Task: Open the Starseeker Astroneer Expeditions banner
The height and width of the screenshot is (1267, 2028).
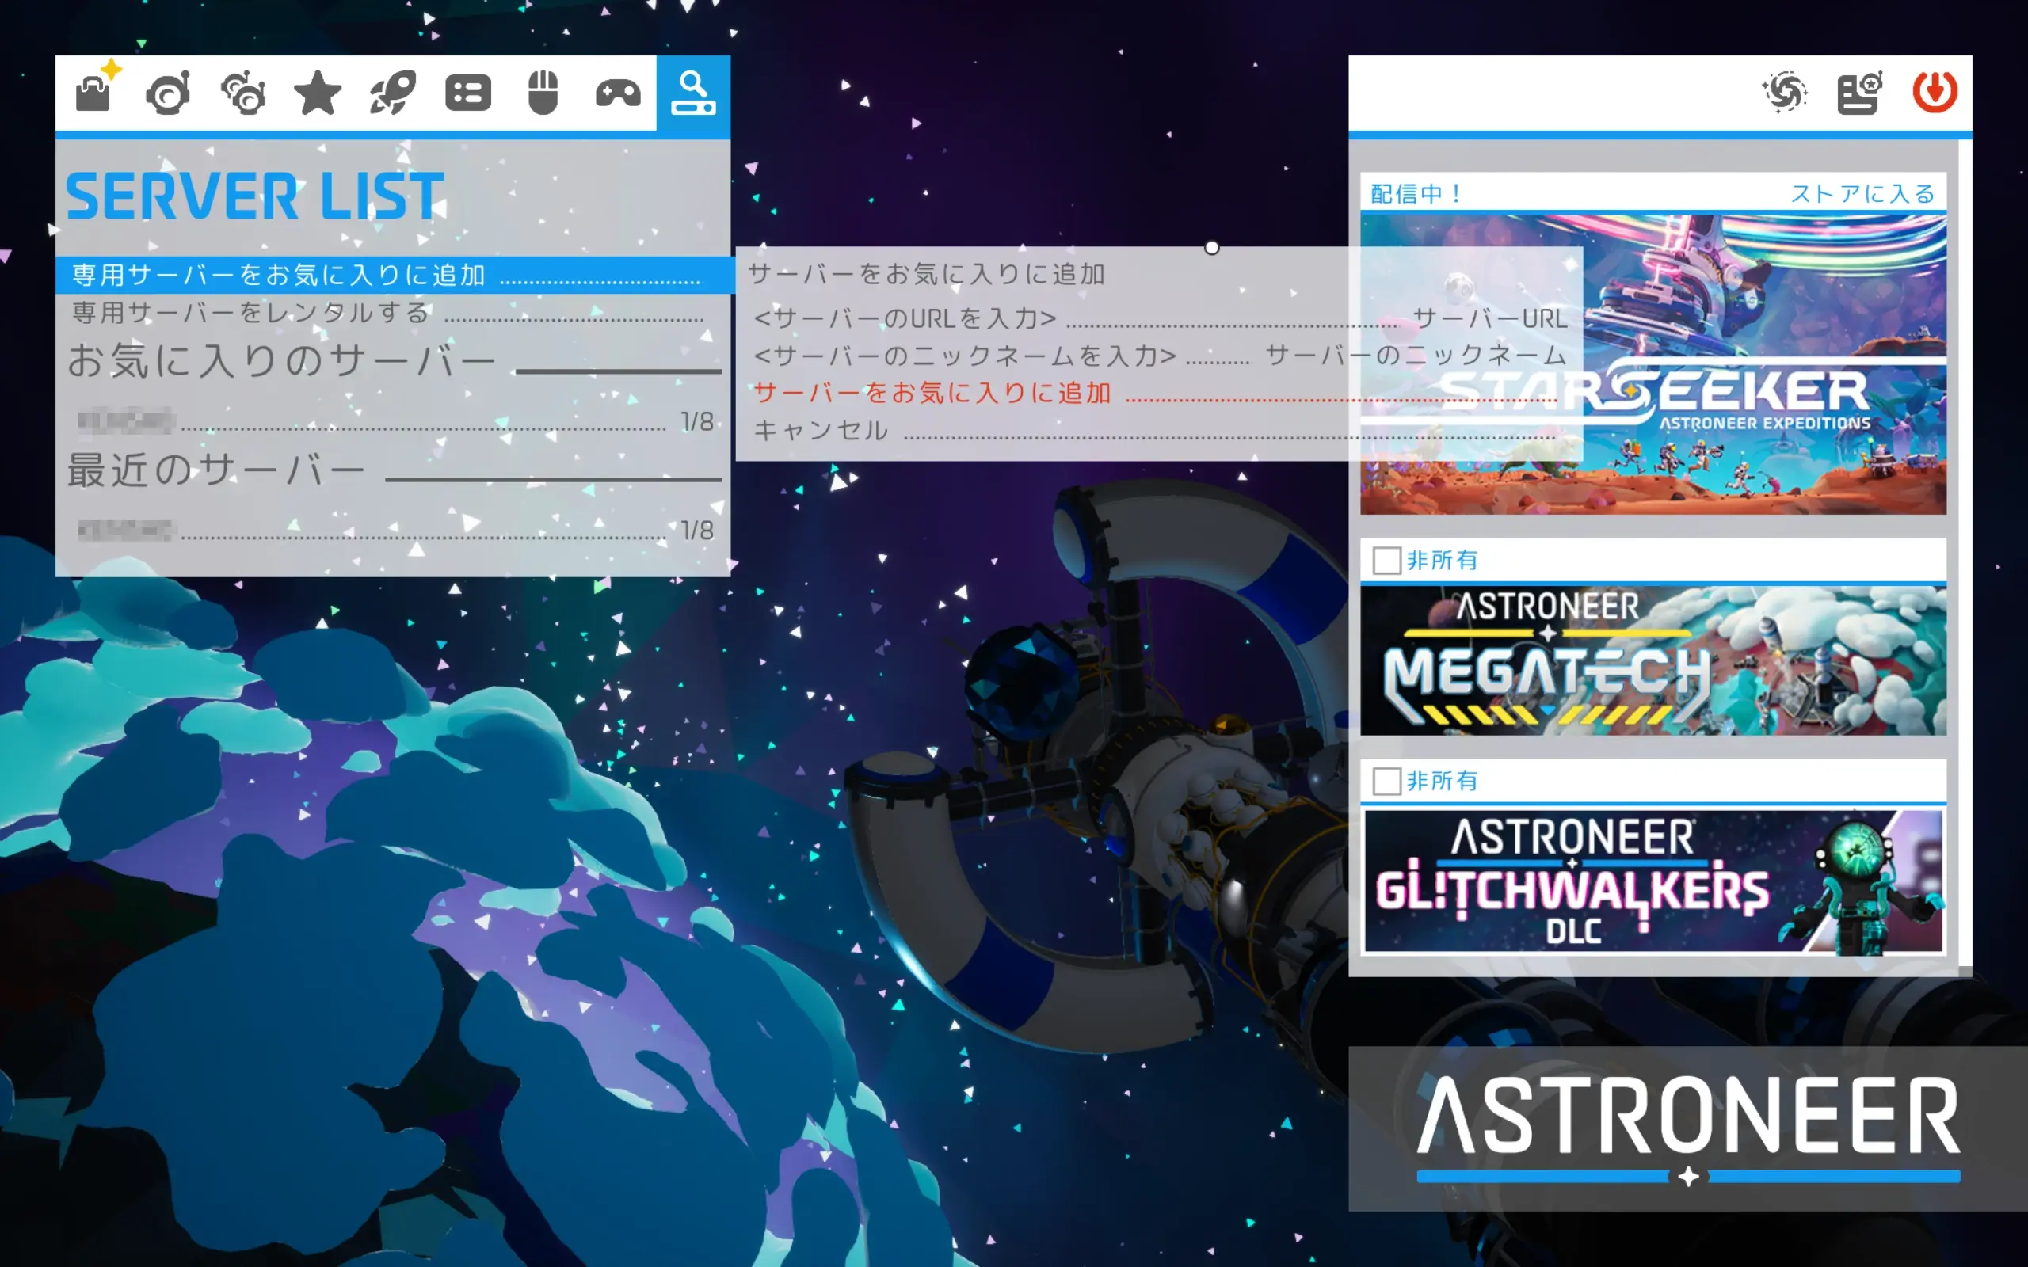Action: [1653, 364]
